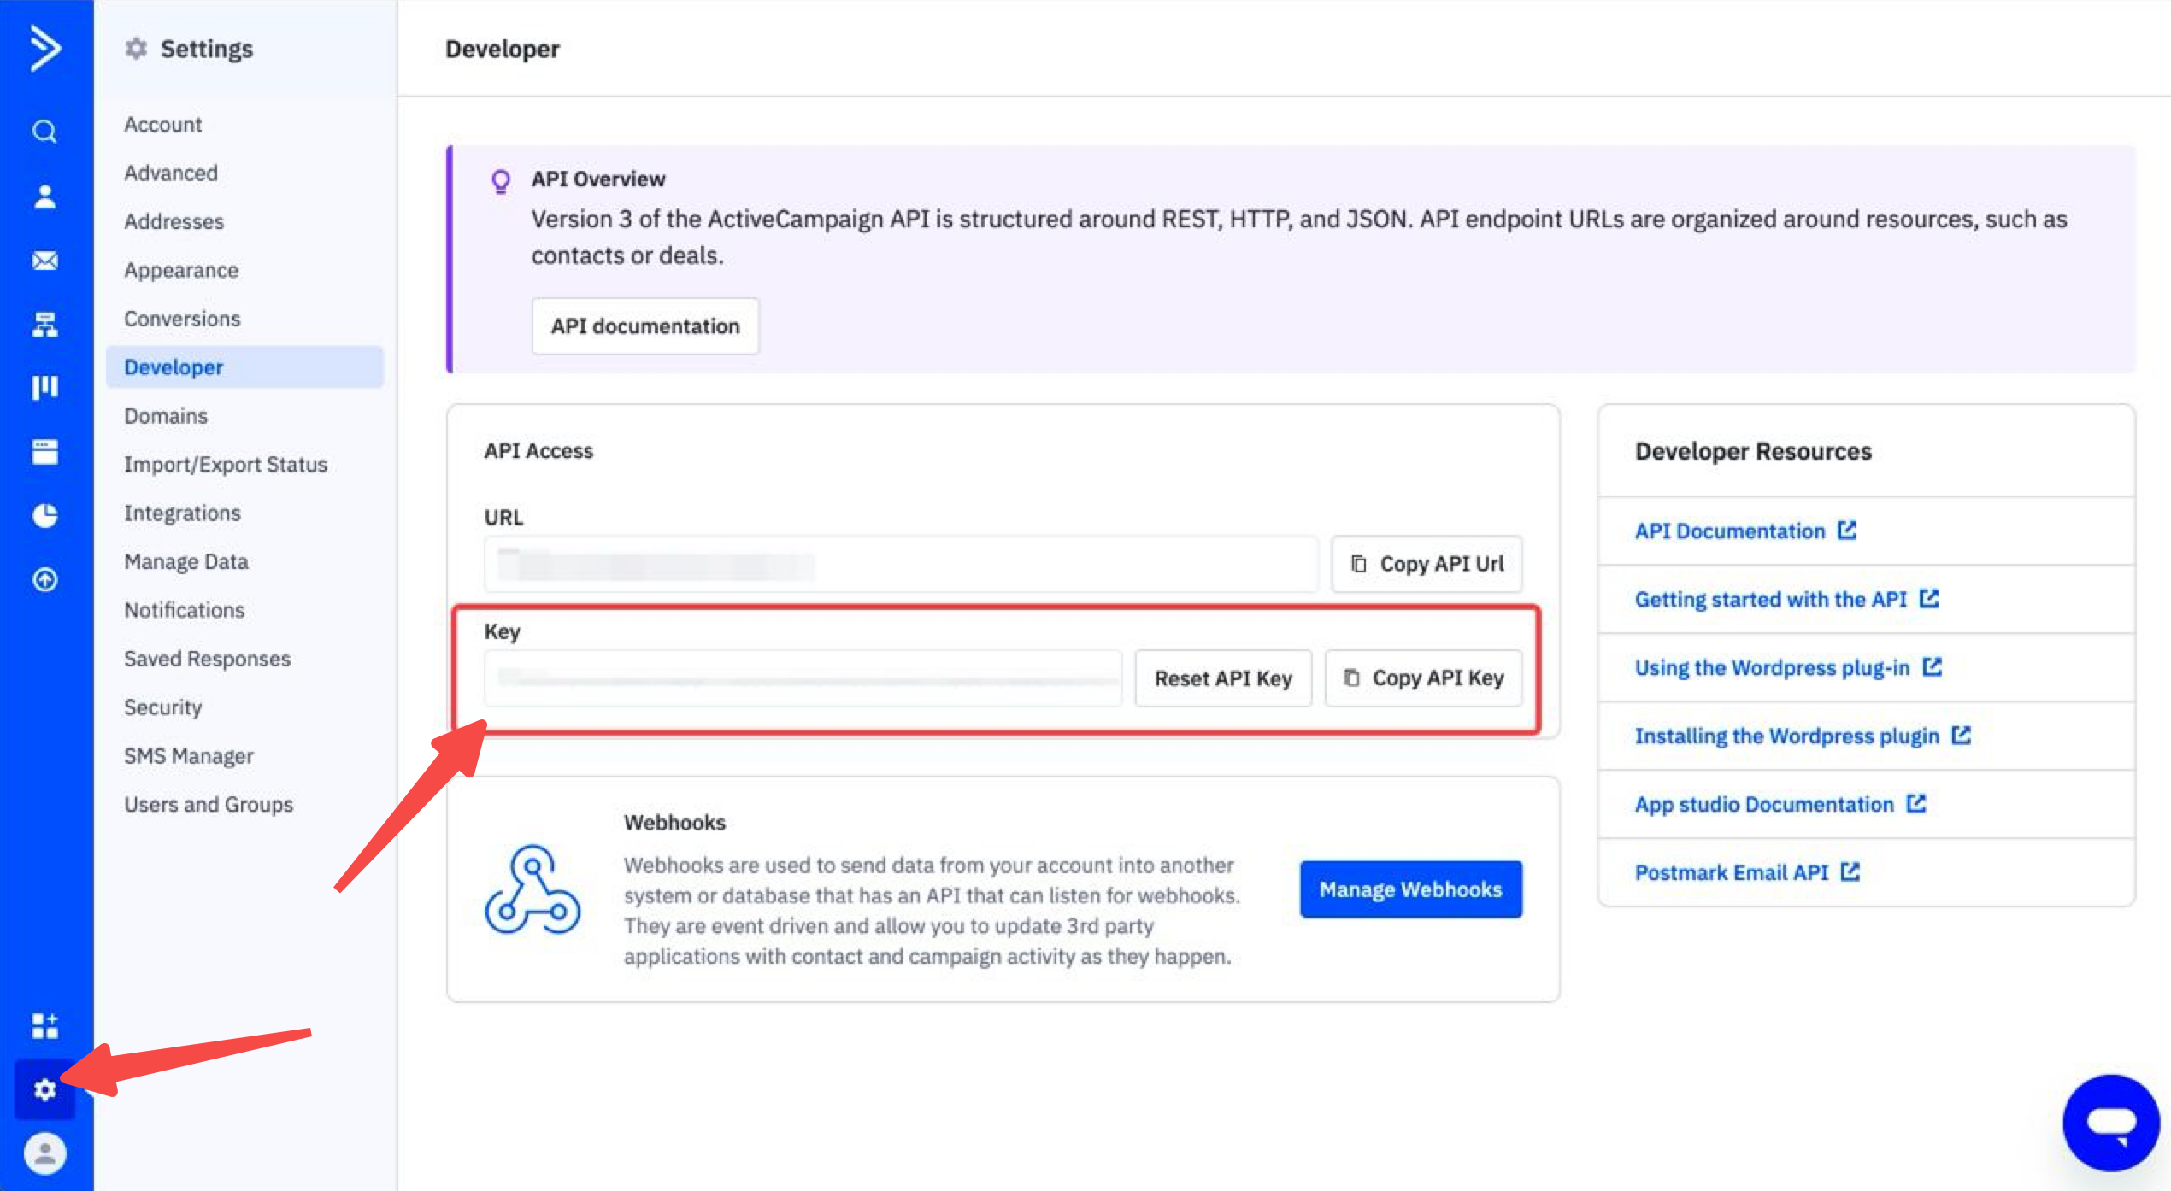Select Account in the settings menu
Image resolution: width=2171 pixels, height=1191 pixels.
click(x=162, y=125)
